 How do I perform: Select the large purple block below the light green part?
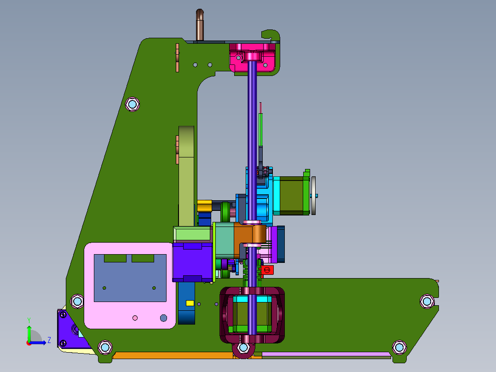[x=192, y=262]
